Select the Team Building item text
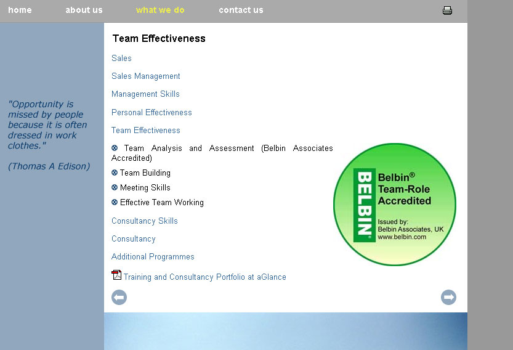The height and width of the screenshot is (350, 513). point(145,173)
